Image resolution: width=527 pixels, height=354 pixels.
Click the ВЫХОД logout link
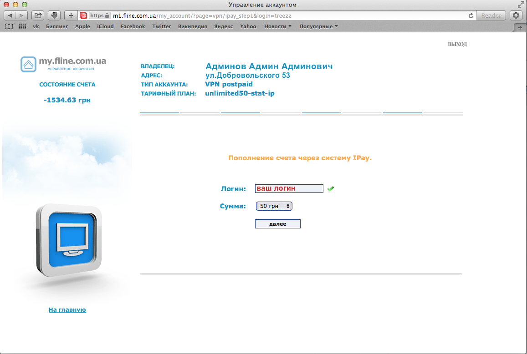pyautogui.click(x=457, y=44)
